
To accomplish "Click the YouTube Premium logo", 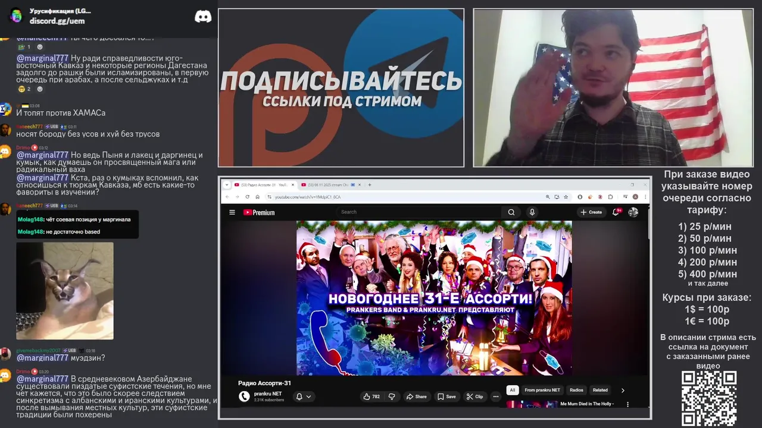I will (x=259, y=212).
